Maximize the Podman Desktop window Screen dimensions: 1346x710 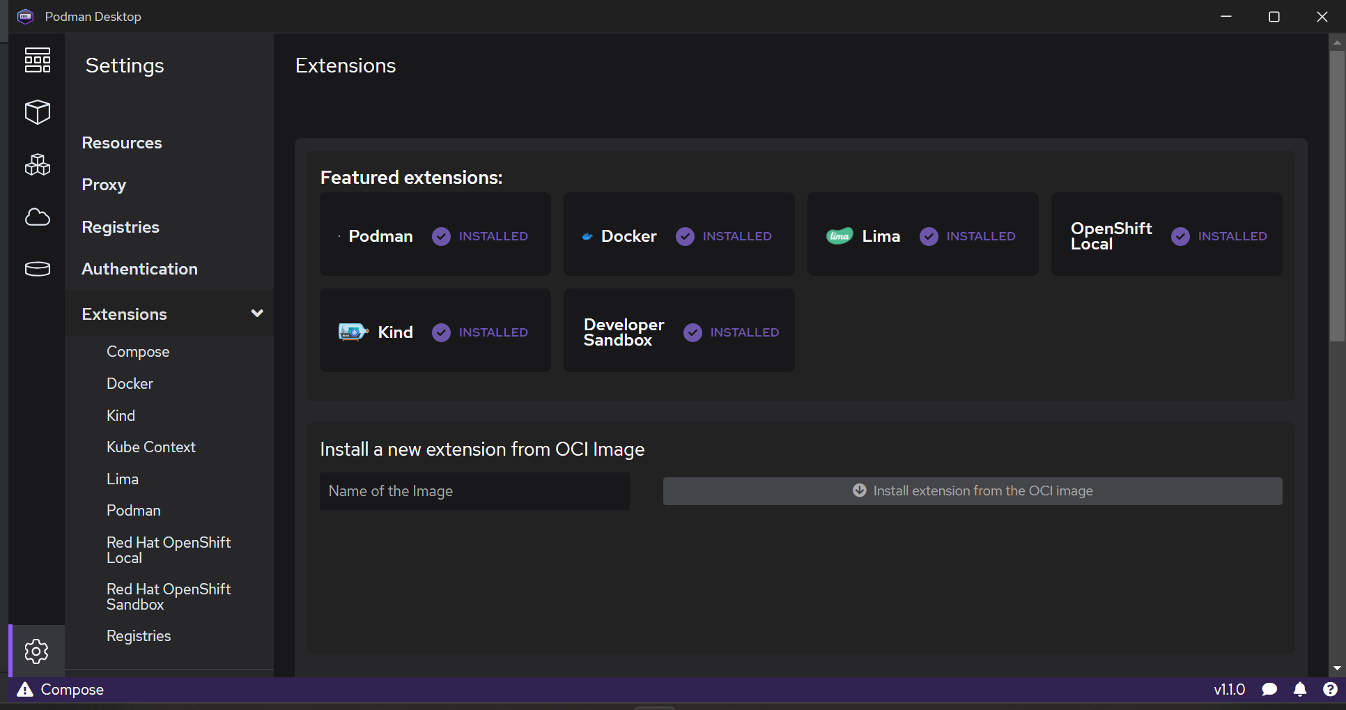click(1274, 17)
